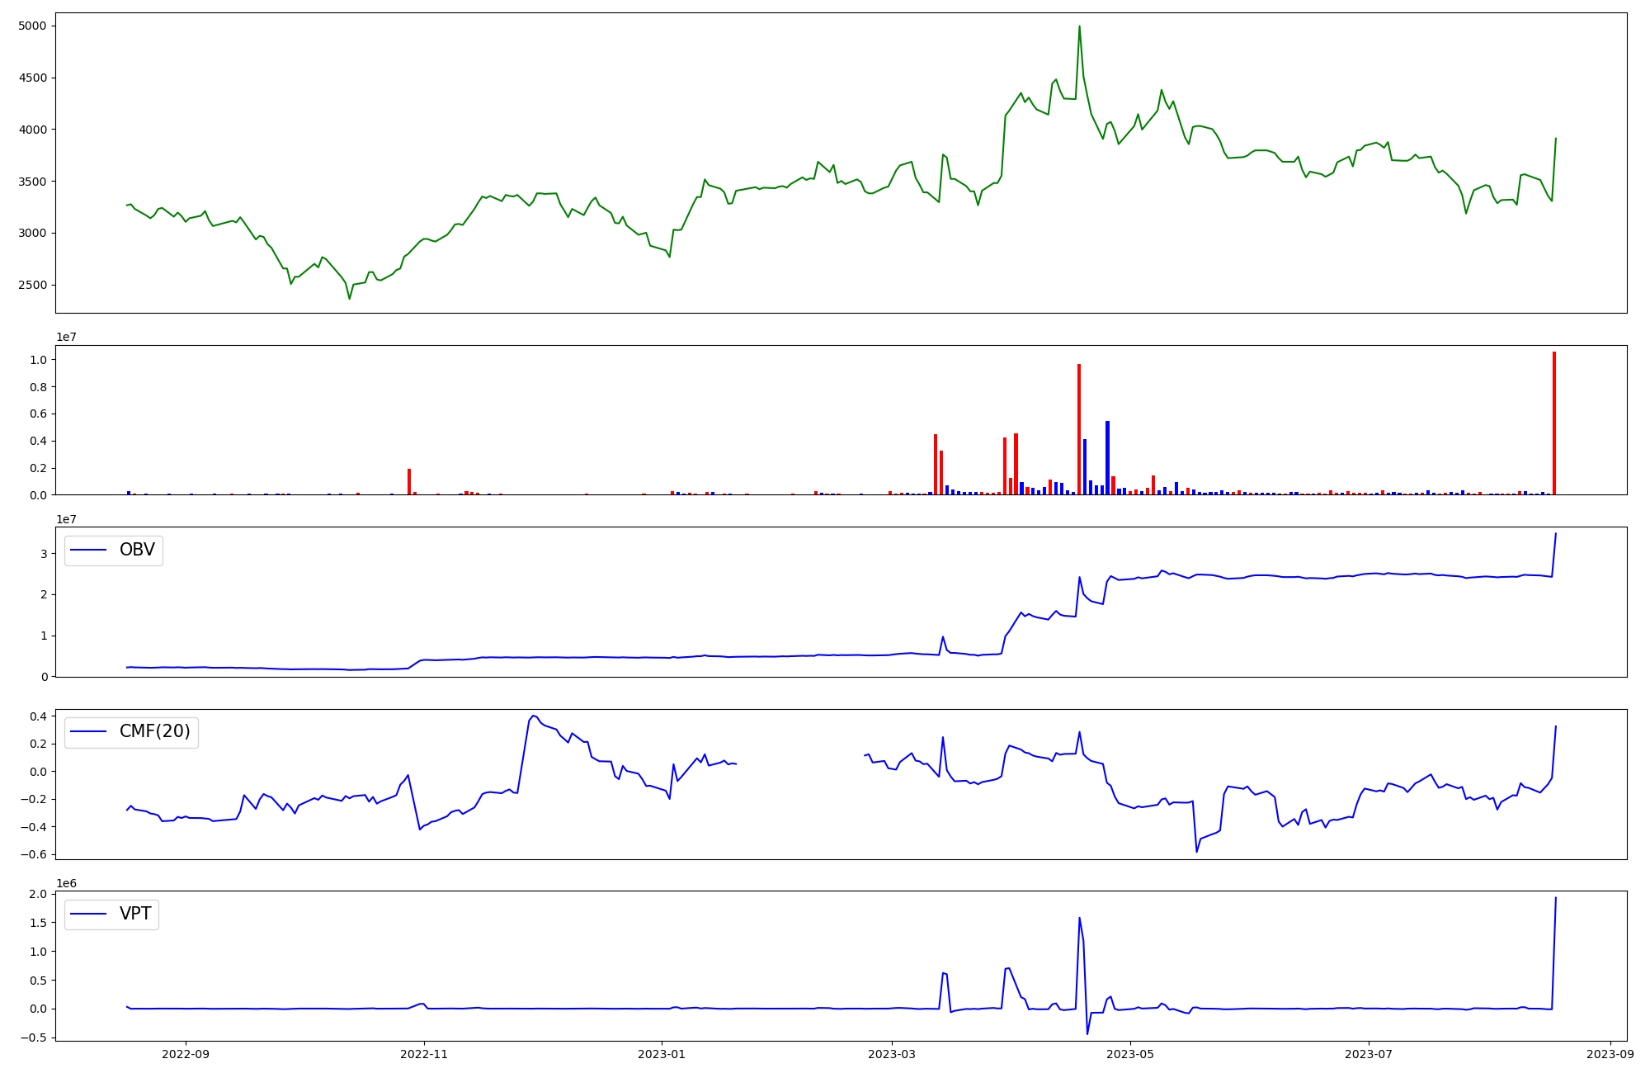Screen dimensions: 1650x1073
Task: Click the price peak near 5000
Action: pyautogui.click(x=1079, y=27)
